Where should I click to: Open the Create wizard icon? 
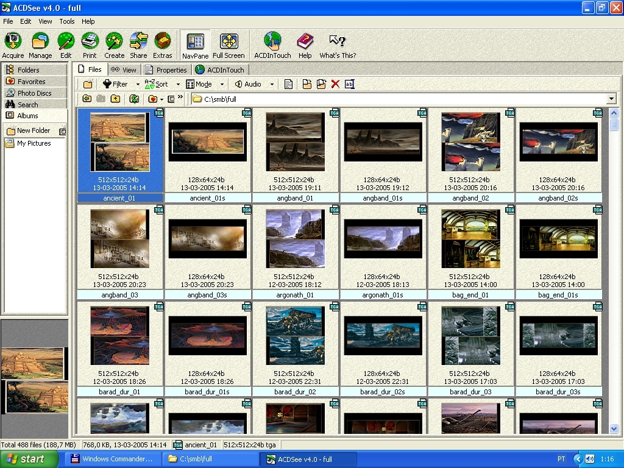114,46
